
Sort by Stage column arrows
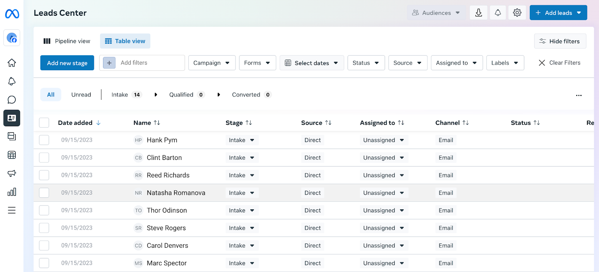coord(249,123)
